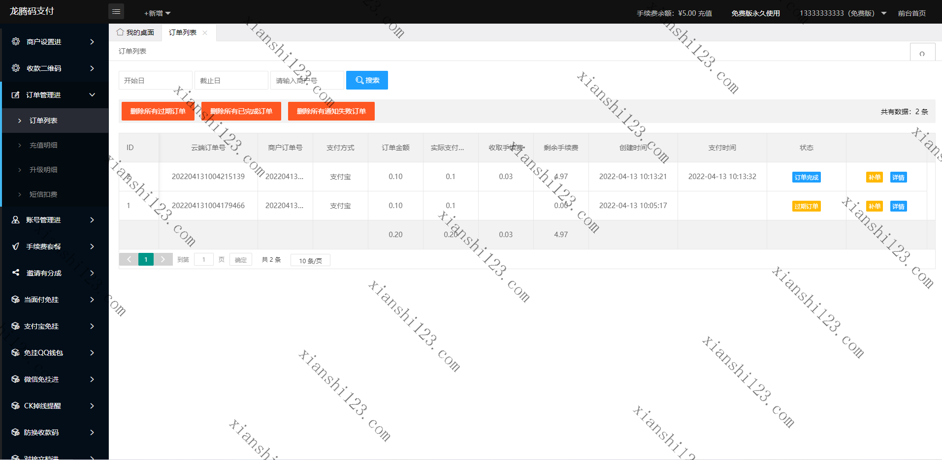Open 升级明细 in the sidebar

click(x=55, y=170)
